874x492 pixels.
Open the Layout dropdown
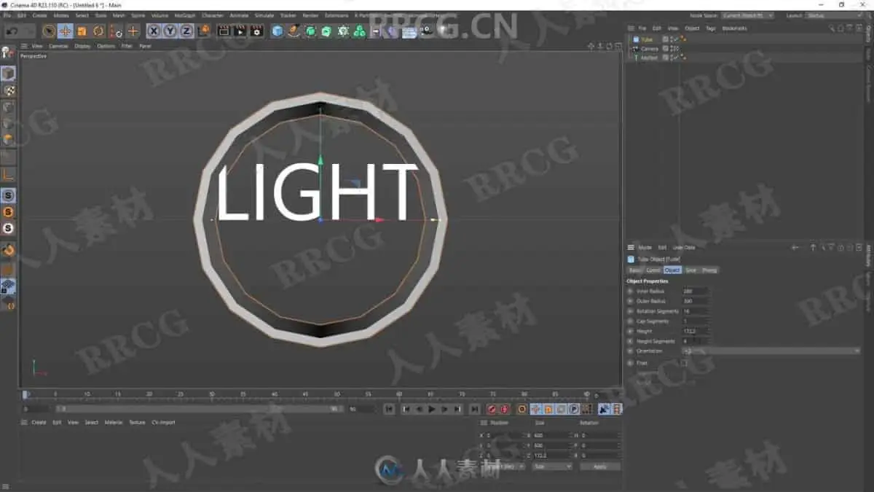click(x=835, y=15)
